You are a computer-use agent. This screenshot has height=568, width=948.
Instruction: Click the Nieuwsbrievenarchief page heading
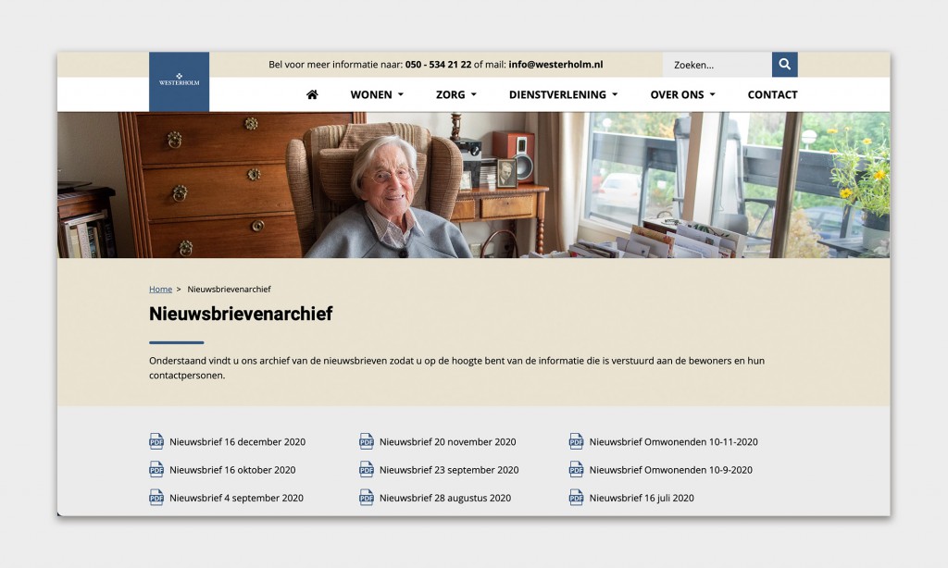241,314
